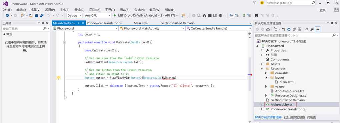Viewport: 340px width, 123px height.
Task: Click the Collapse All icon in Solution Explorer
Action: (x=294, y=29)
